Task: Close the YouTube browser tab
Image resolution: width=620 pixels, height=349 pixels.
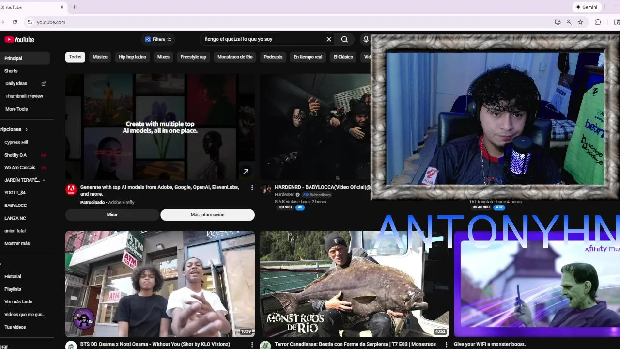Action: click(x=62, y=7)
